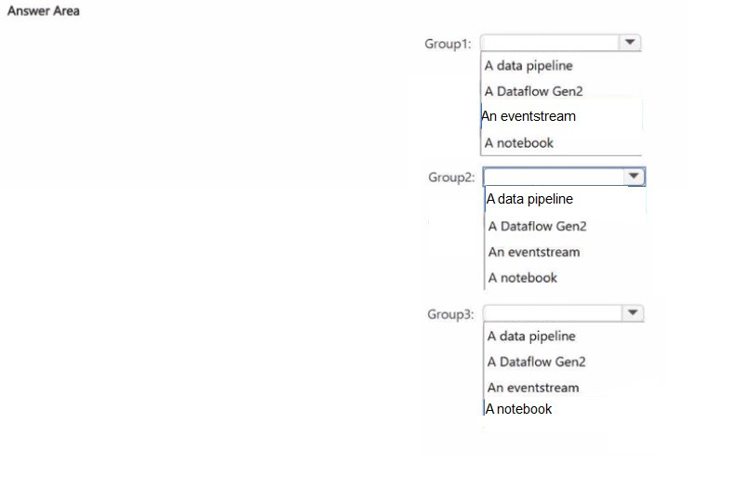Choose 'An eventstream' under Group3
Viewport: 736px width, 489px height.
(533, 388)
